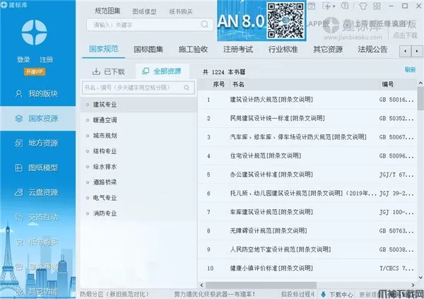Click the 编号 column header
The width and height of the screenshot is (424, 299).
pos(396,84)
